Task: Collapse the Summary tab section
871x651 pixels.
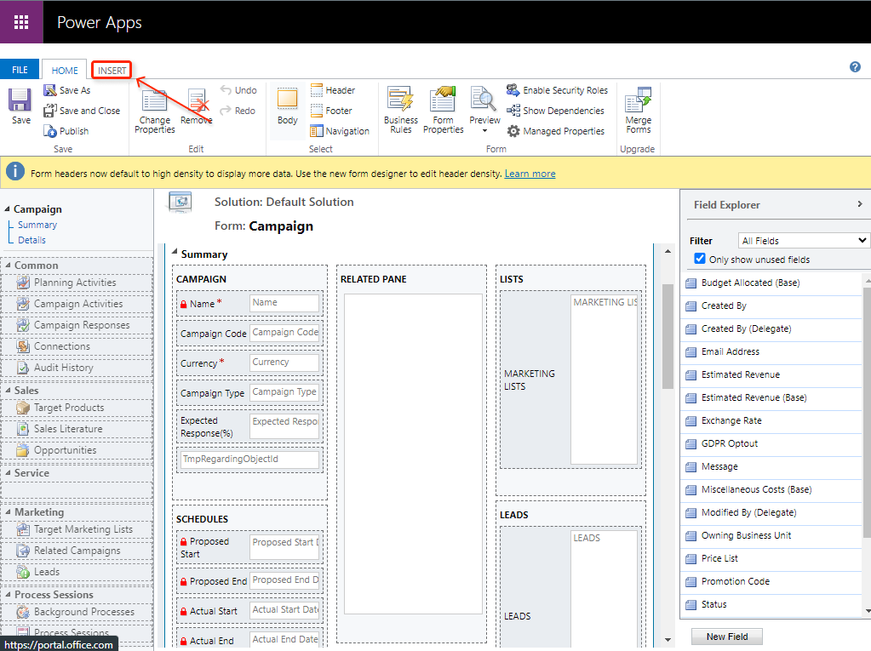Action: pos(175,252)
